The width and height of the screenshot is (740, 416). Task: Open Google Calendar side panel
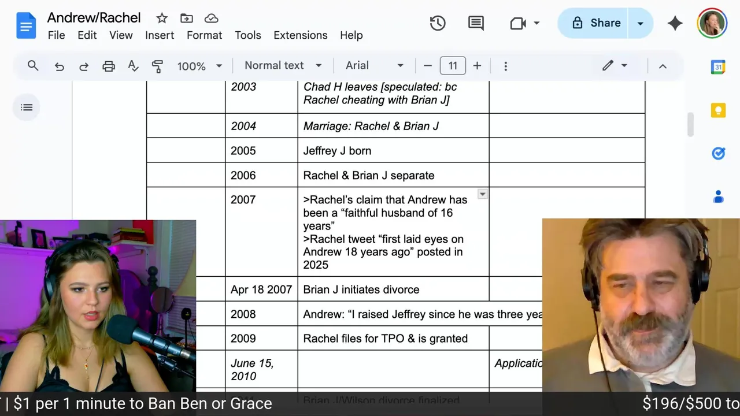pyautogui.click(x=718, y=67)
